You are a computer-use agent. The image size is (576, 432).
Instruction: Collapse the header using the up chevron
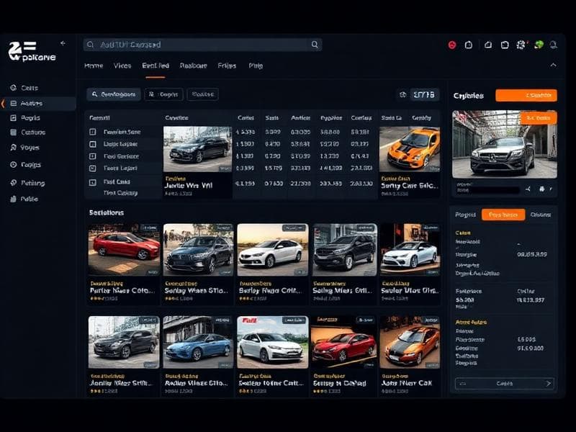point(553,65)
